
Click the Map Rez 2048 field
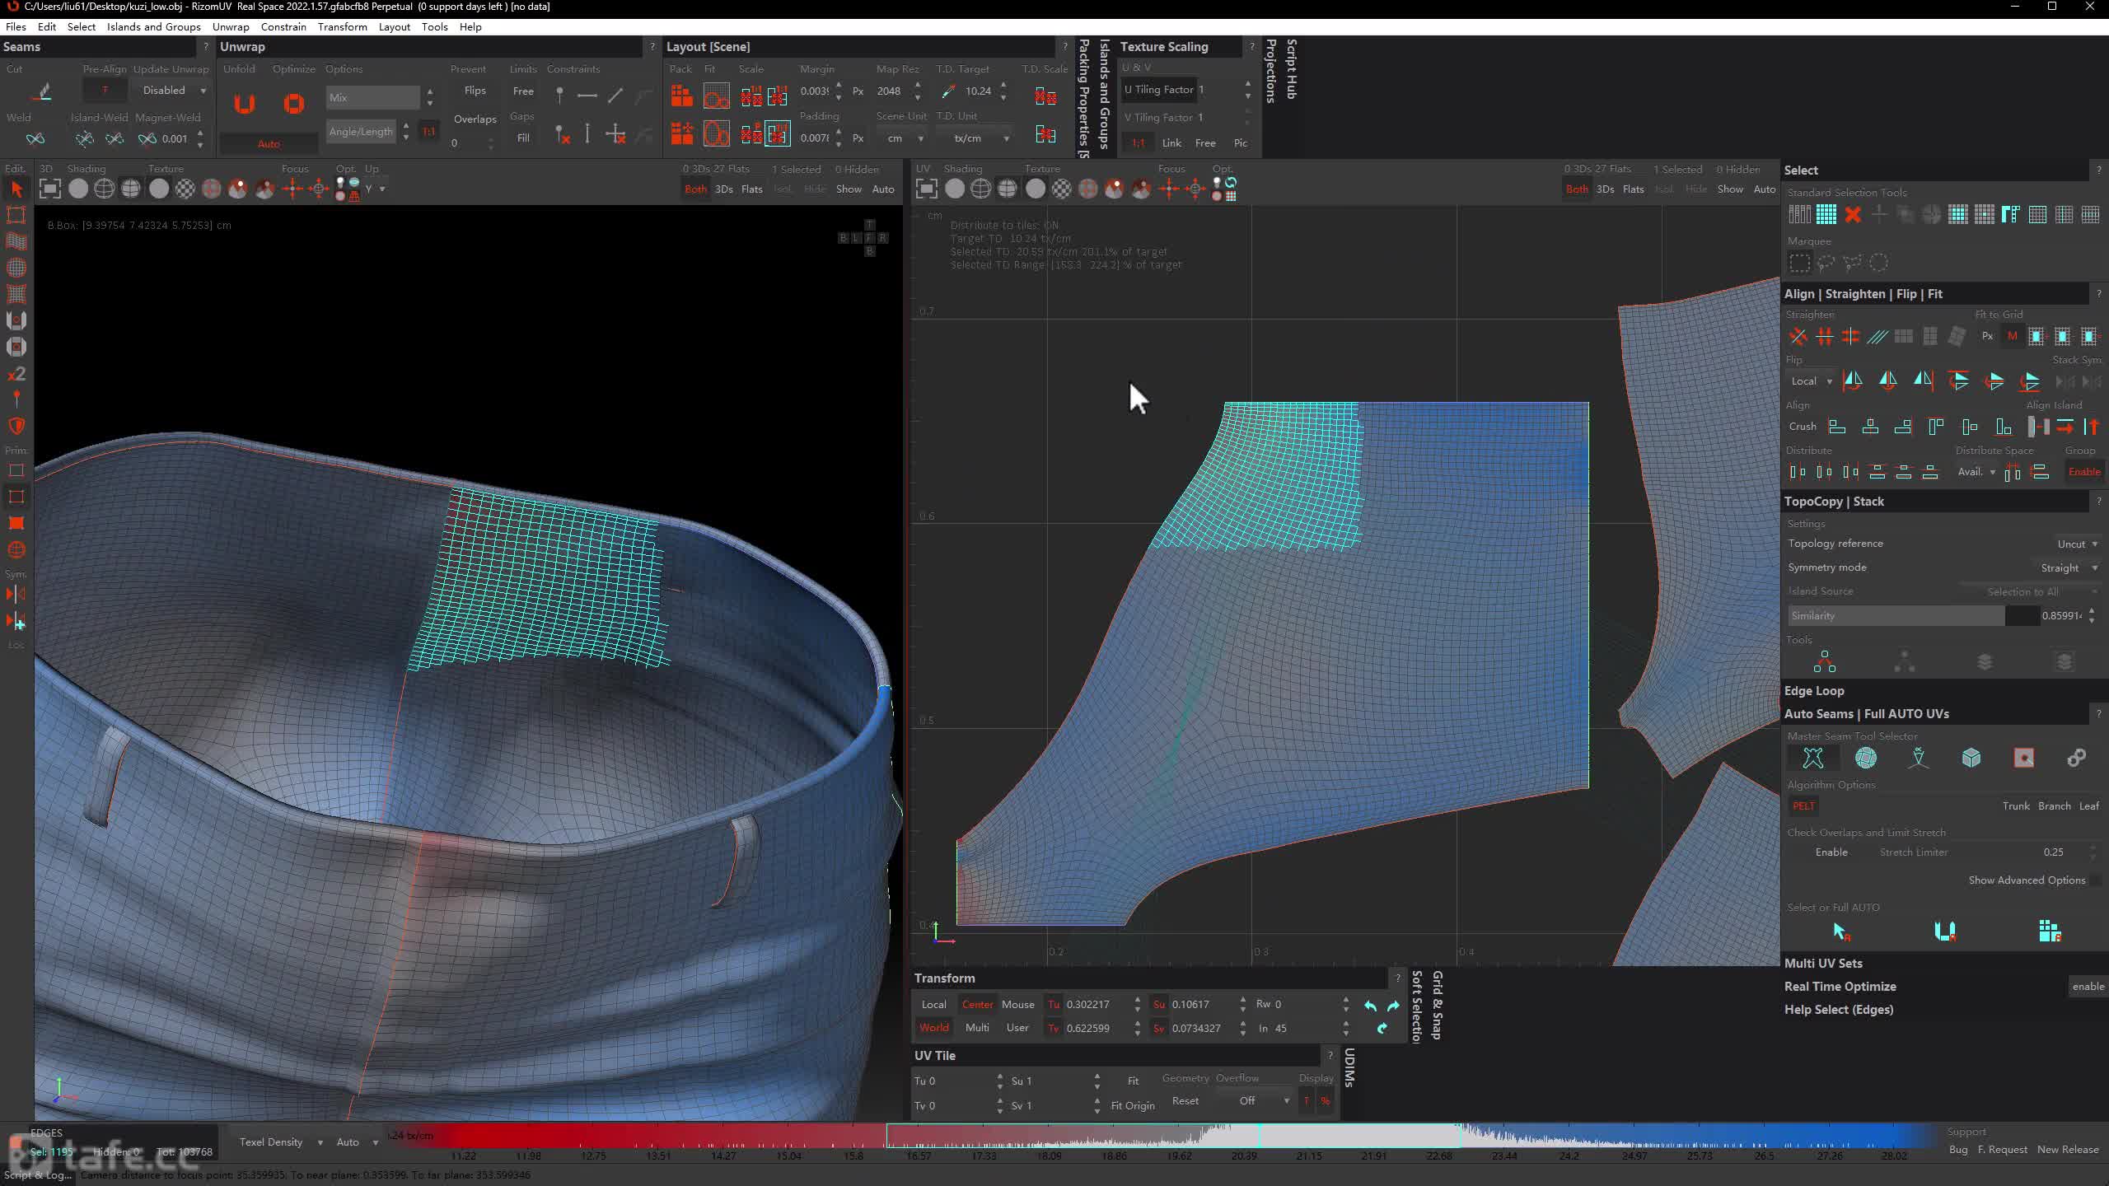point(893,91)
